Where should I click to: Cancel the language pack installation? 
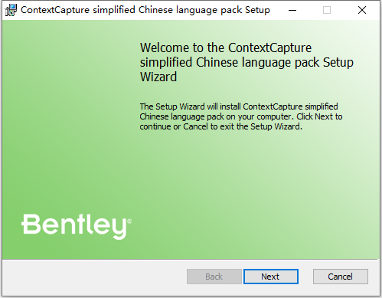click(x=341, y=277)
